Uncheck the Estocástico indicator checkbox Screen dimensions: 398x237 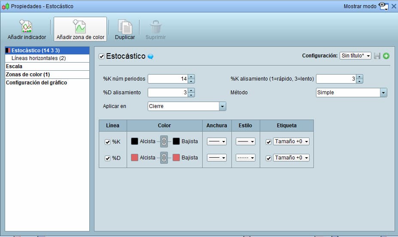coord(102,56)
